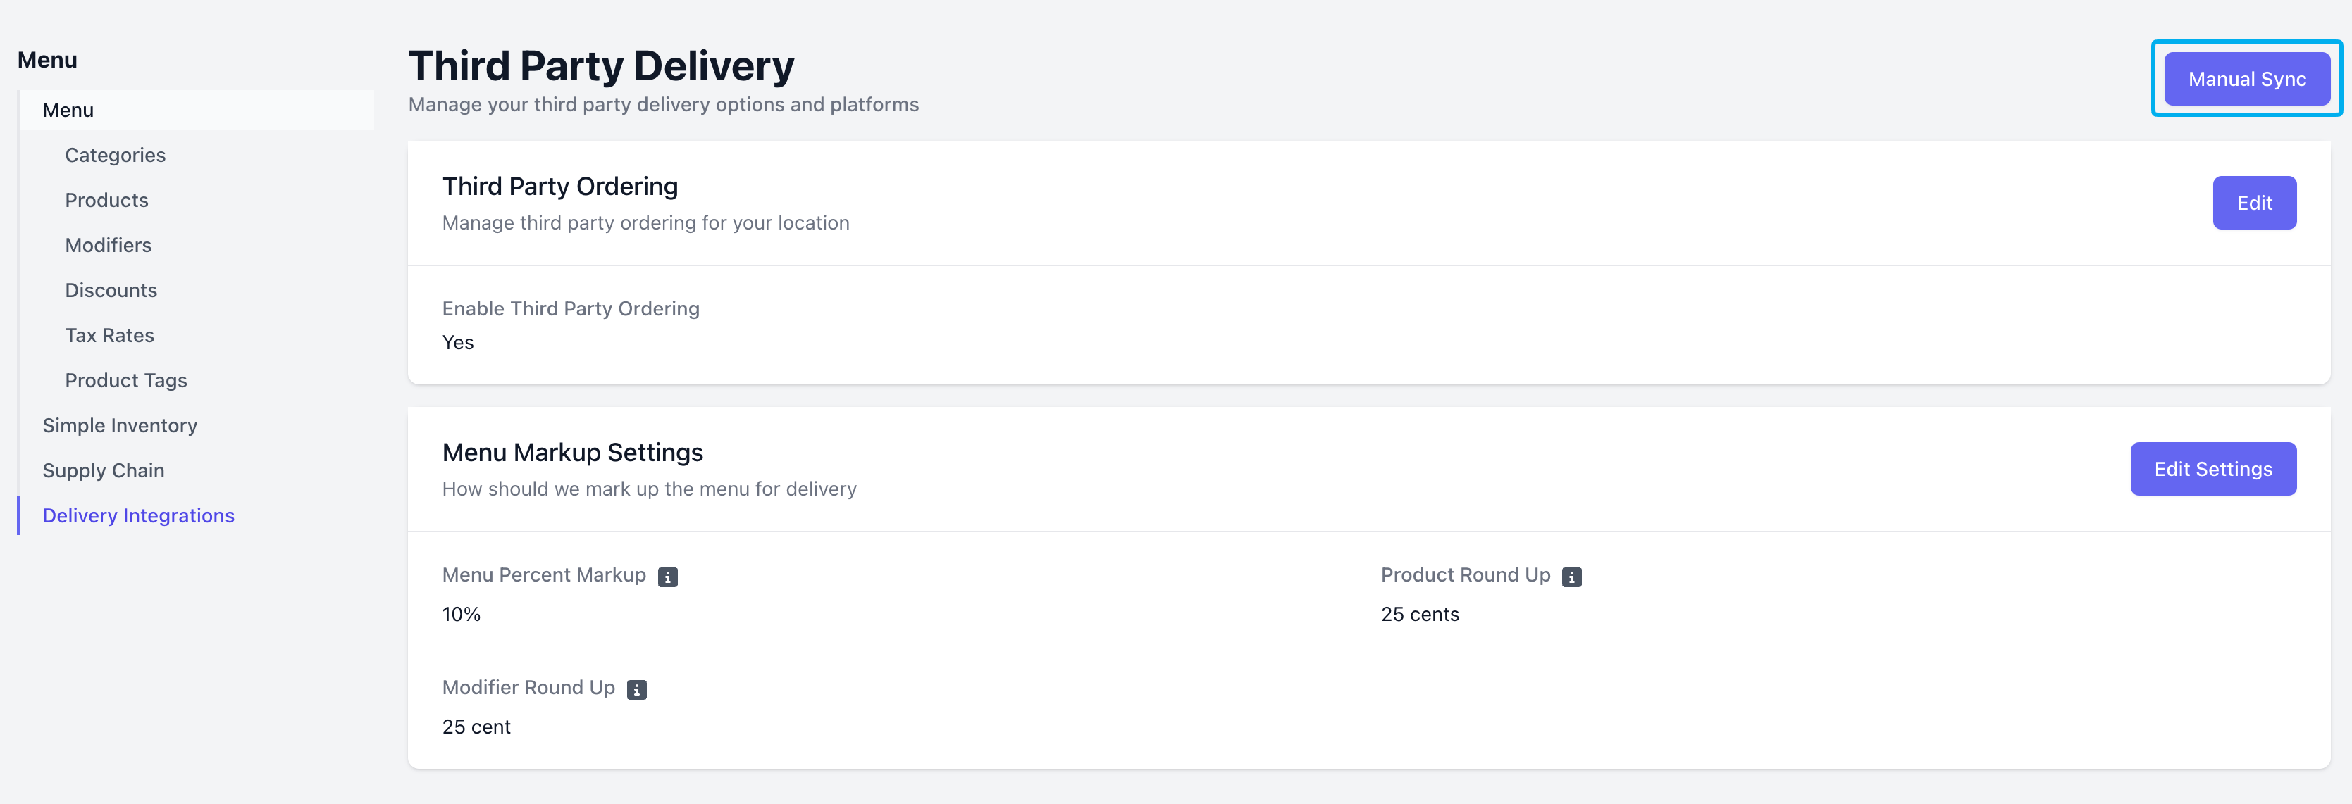Go to Supply Chain

pyautogui.click(x=103, y=470)
